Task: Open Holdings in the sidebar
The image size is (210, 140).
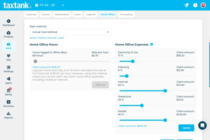Action: pyautogui.click(x=8, y=69)
